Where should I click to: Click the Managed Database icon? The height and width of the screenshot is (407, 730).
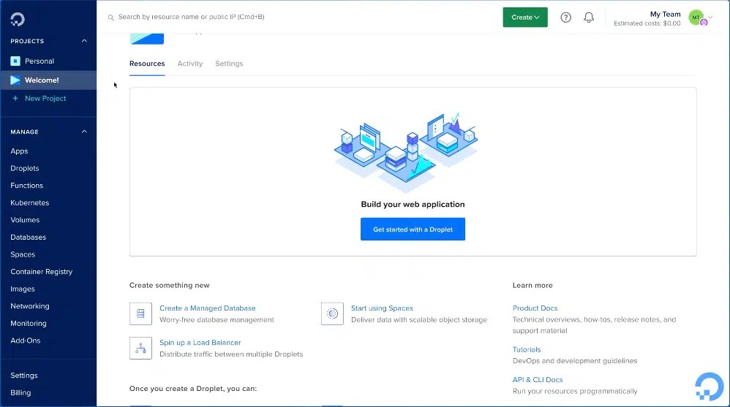(140, 313)
